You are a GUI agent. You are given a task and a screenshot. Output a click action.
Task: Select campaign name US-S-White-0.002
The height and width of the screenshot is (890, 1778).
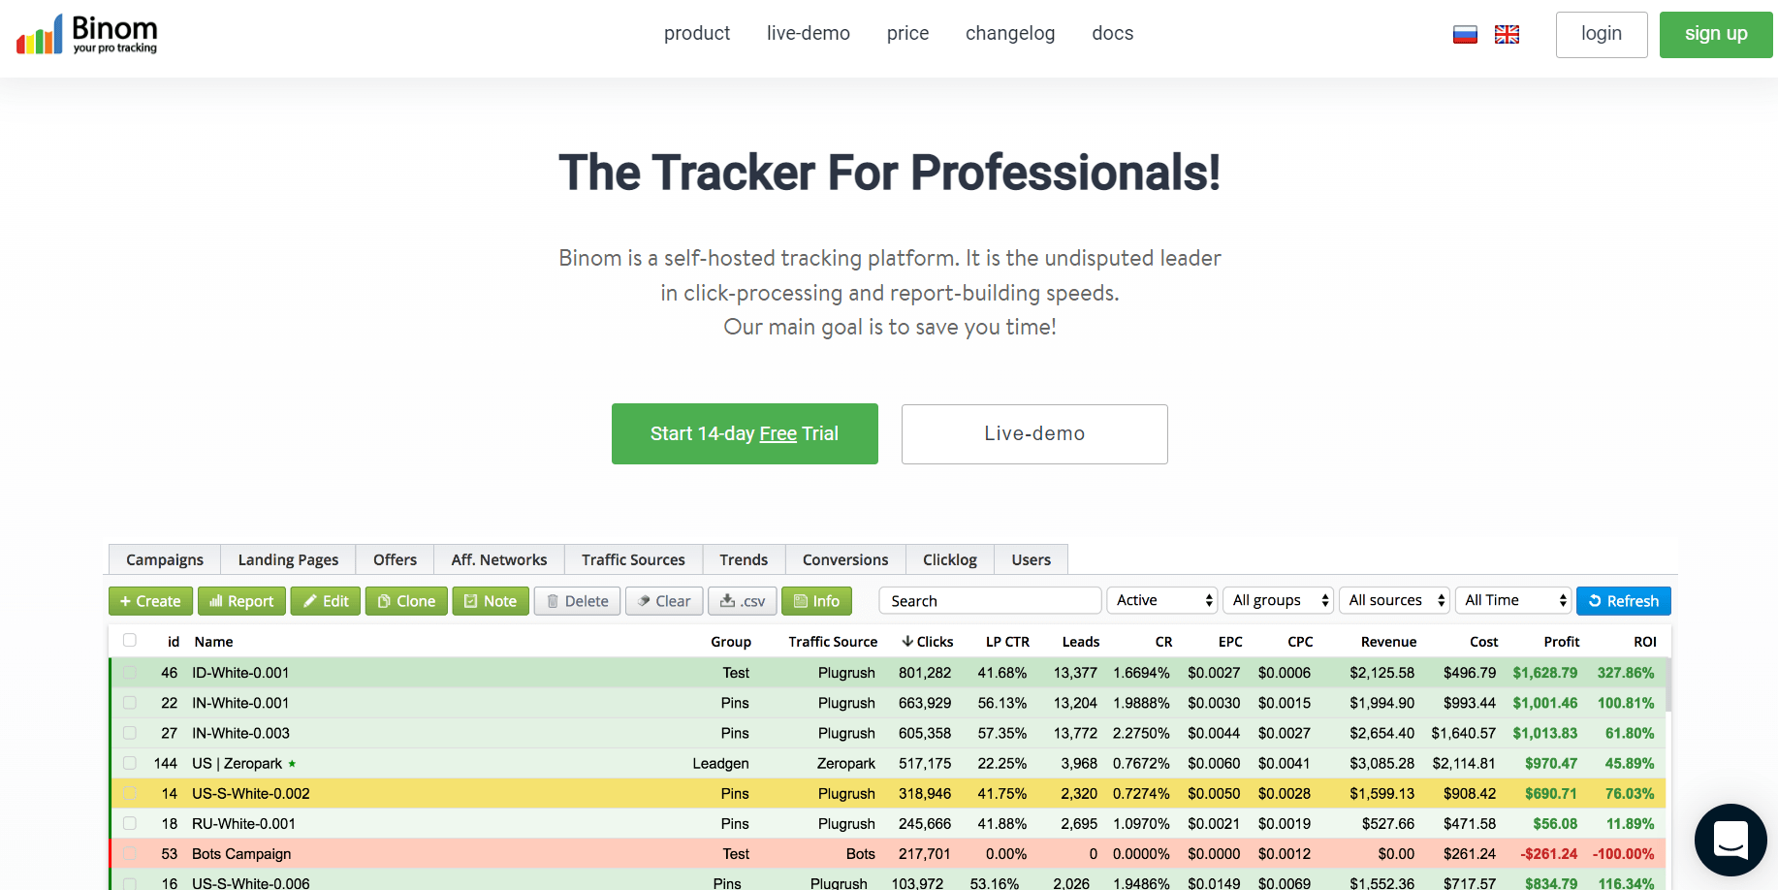tap(251, 794)
